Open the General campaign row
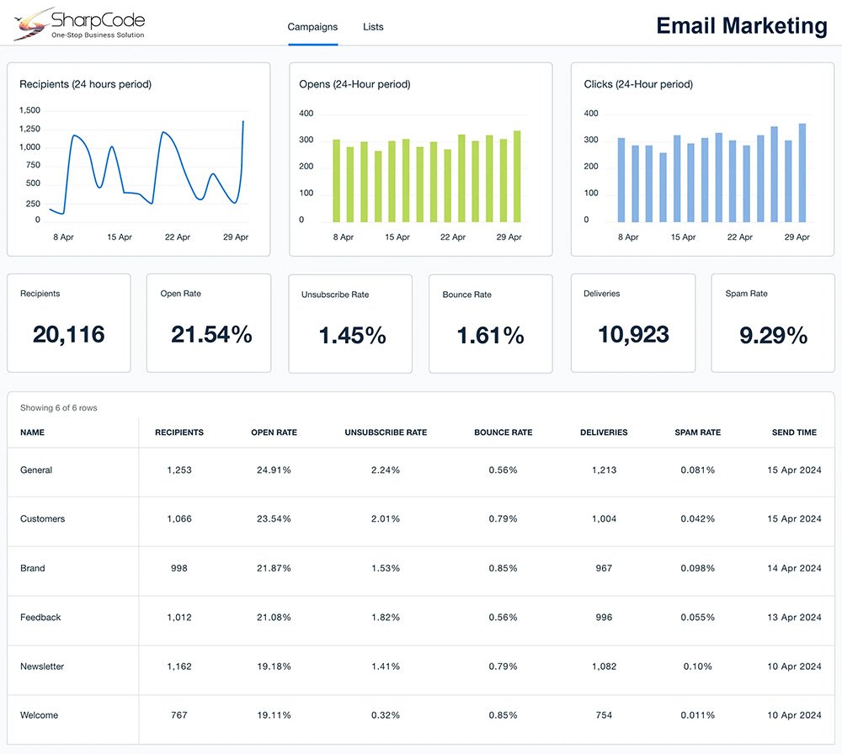This screenshot has height=754, width=842. 36,470
